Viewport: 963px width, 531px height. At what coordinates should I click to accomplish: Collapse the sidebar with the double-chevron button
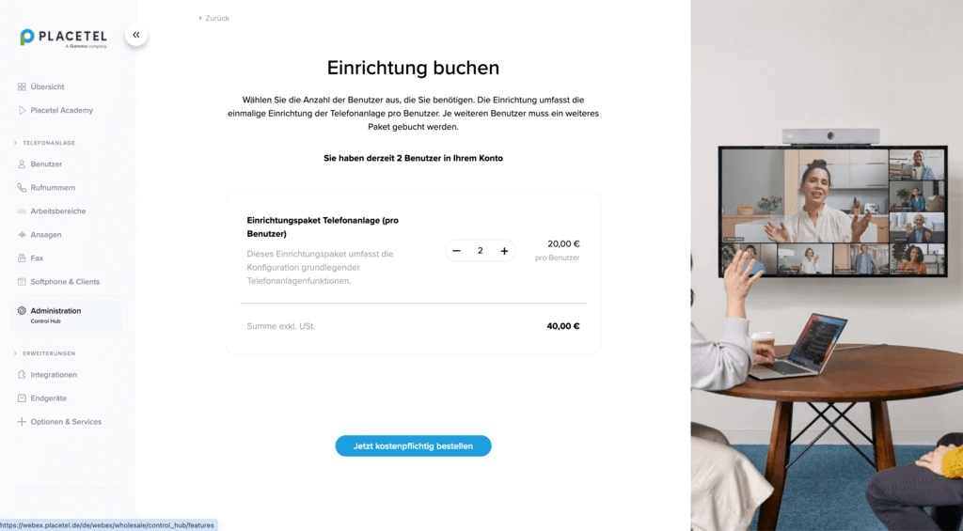(135, 35)
